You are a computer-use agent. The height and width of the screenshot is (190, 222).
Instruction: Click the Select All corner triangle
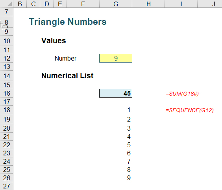click(x=9, y=4)
